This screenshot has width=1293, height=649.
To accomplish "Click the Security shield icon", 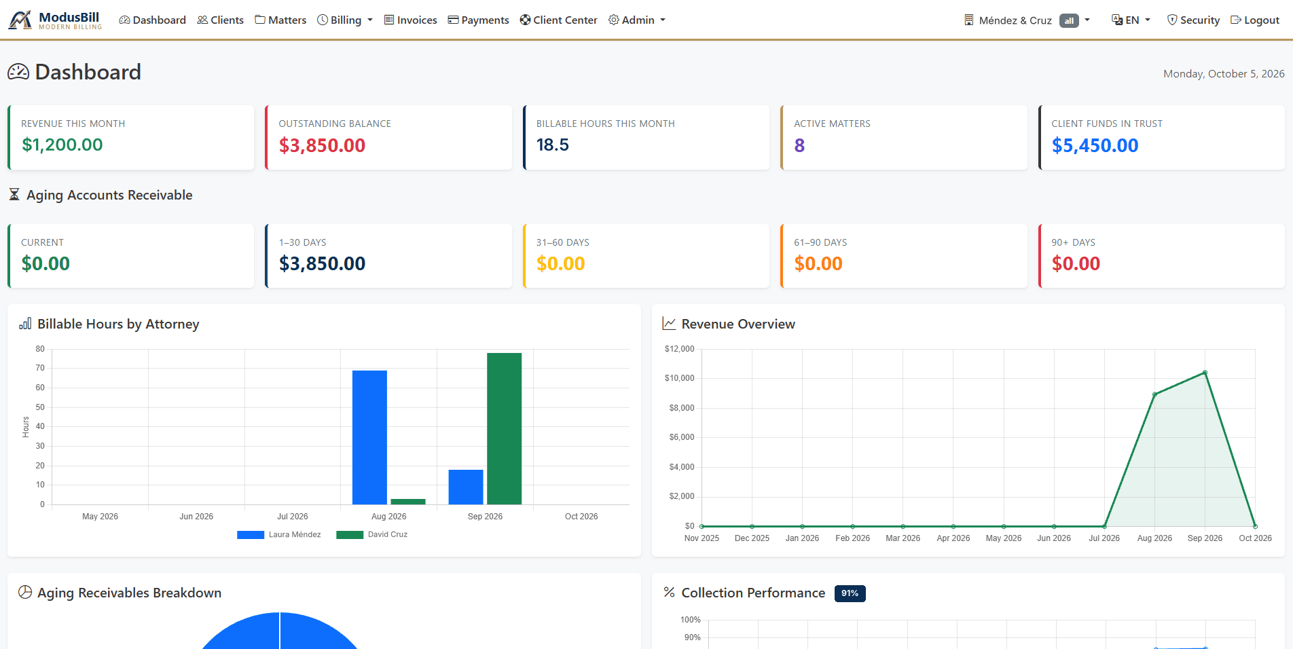I will point(1172,20).
